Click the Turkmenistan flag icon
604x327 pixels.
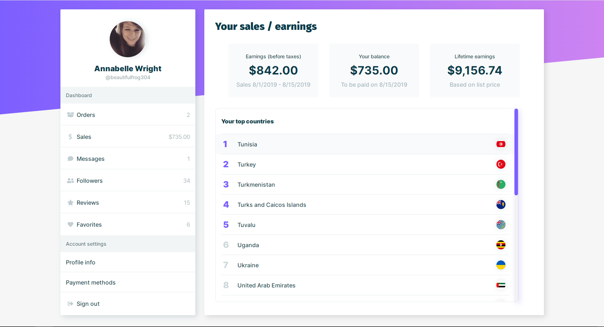(x=501, y=185)
